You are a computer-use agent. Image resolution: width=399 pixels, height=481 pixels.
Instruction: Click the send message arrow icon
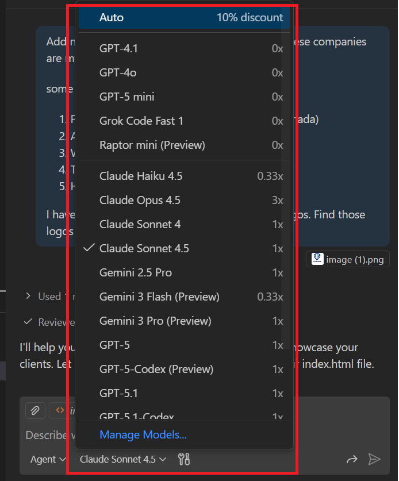(x=374, y=459)
